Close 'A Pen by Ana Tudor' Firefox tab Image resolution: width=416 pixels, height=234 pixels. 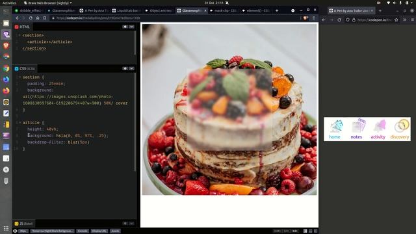pos(372,10)
